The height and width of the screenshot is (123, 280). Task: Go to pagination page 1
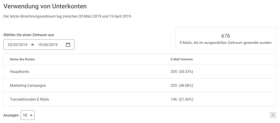[273, 115]
